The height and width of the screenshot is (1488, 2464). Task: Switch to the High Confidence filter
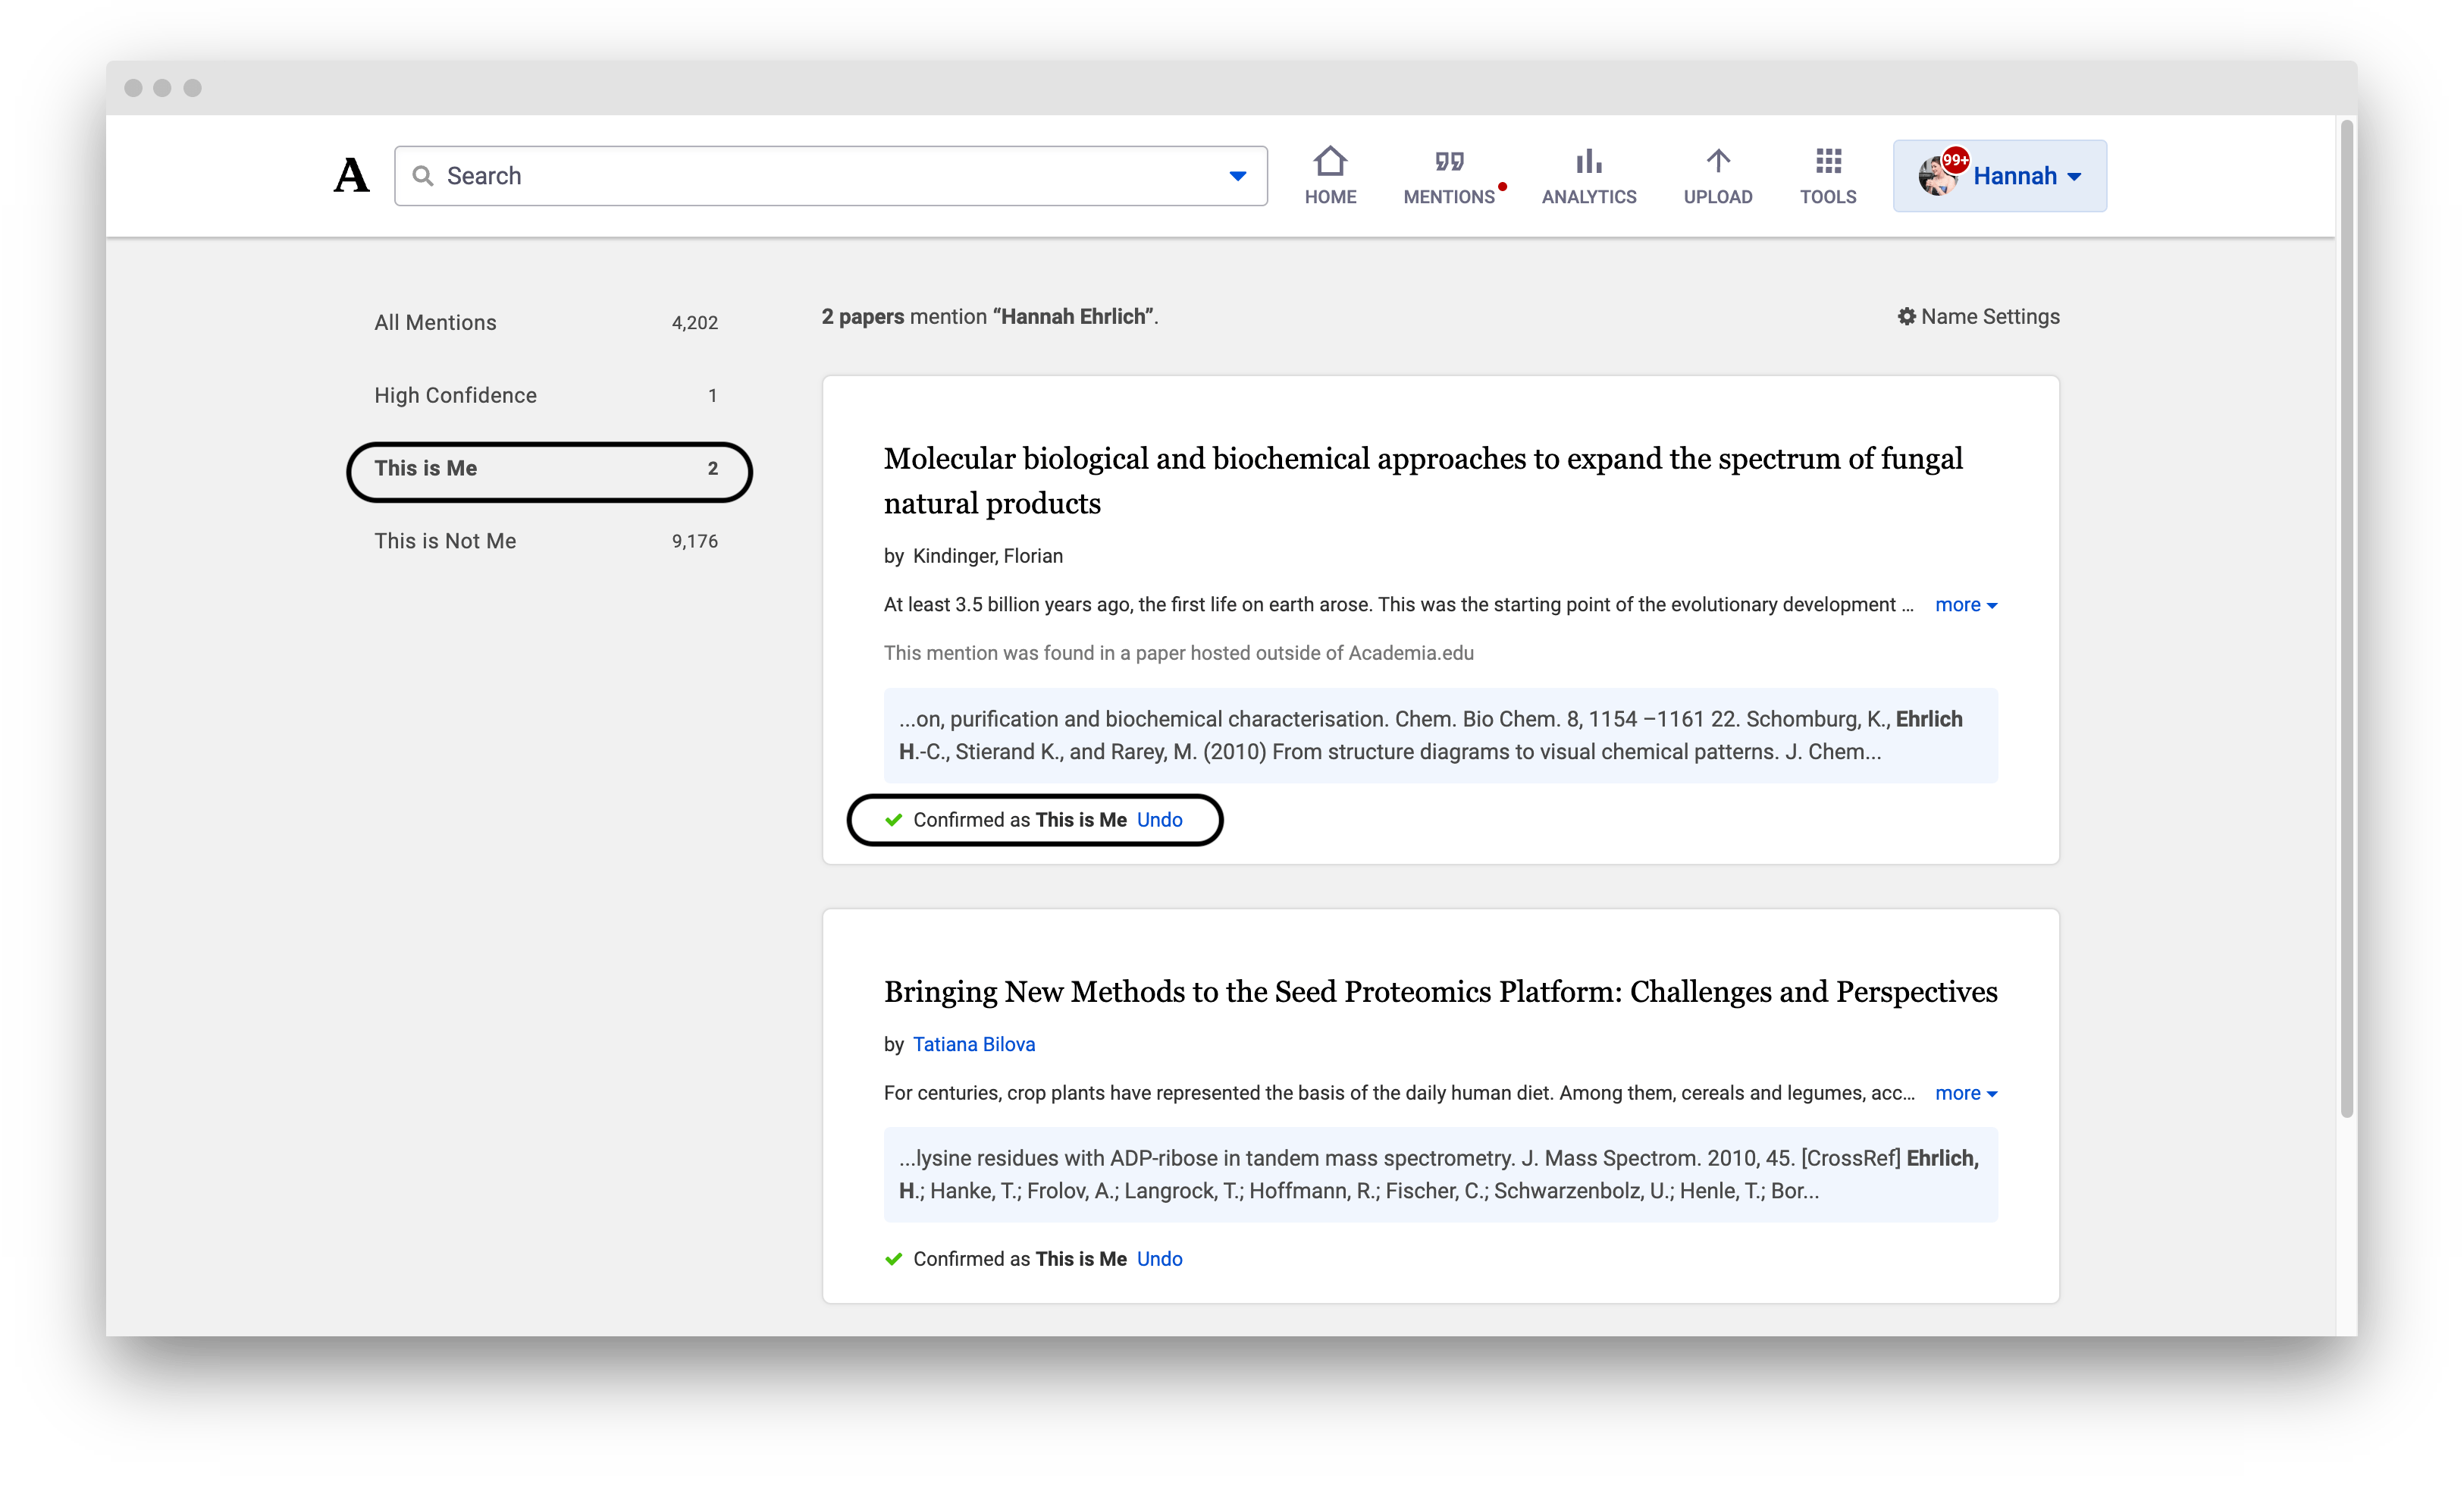455,395
